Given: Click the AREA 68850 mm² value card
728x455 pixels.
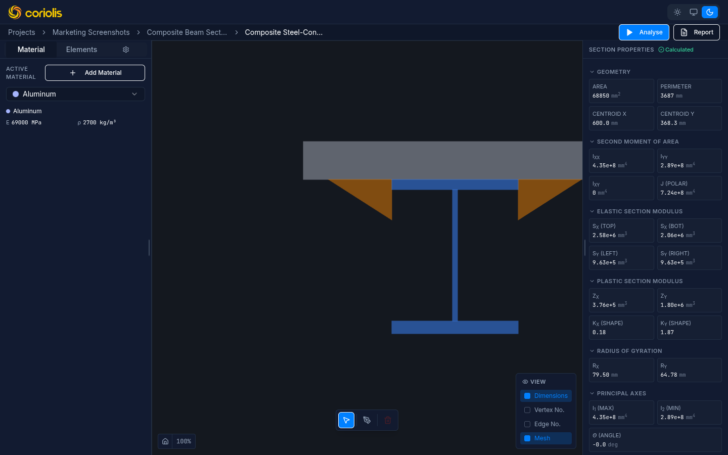Looking at the screenshot, I should 621,91.
